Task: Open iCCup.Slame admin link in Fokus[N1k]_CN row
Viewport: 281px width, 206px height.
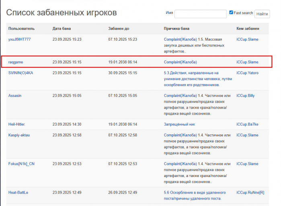Action: coord(247,164)
